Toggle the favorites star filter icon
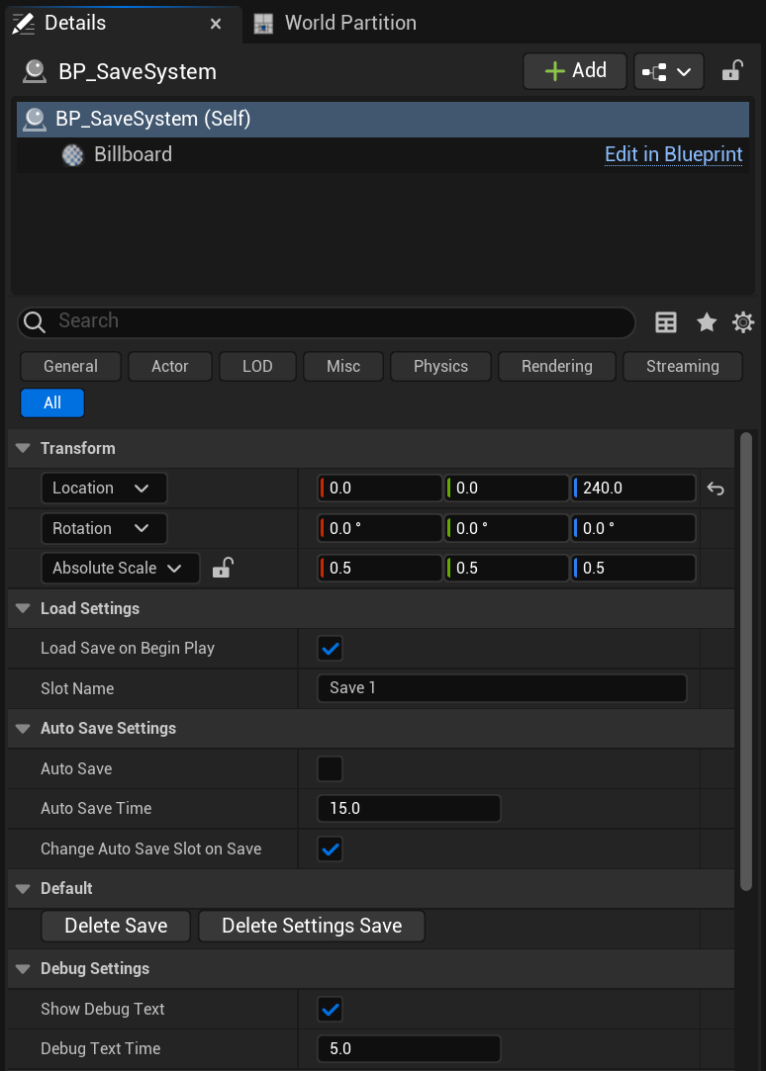766x1071 pixels. pos(706,322)
